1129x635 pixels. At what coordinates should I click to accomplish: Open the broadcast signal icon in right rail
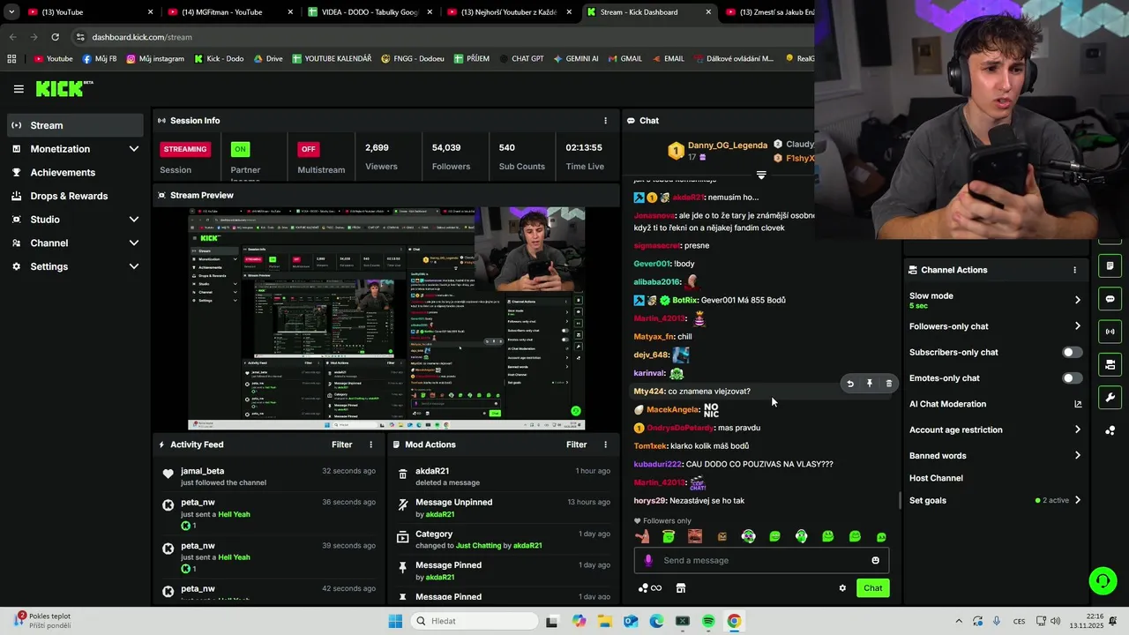[1110, 332]
